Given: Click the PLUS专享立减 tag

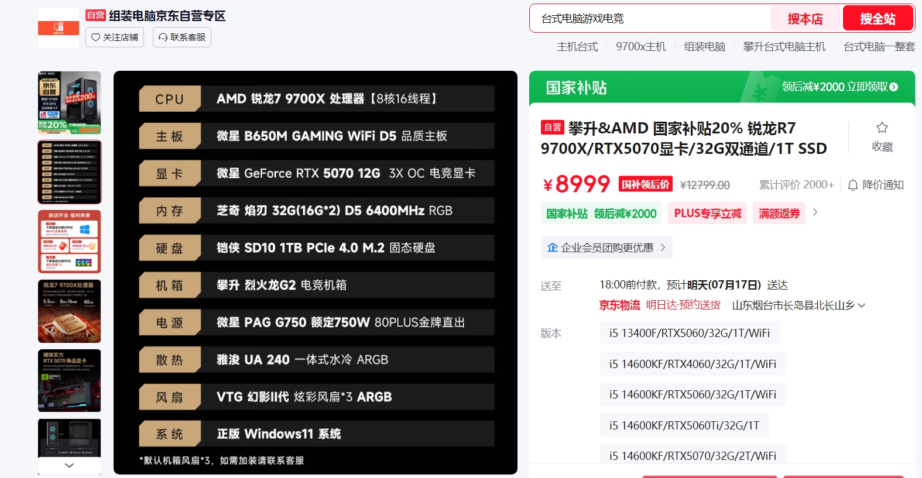Looking at the screenshot, I should pyautogui.click(x=708, y=214).
